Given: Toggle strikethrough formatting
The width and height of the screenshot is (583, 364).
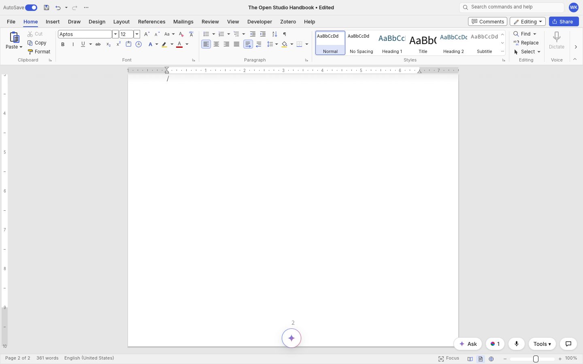Looking at the screenshot, I should (x=98, y=44).
